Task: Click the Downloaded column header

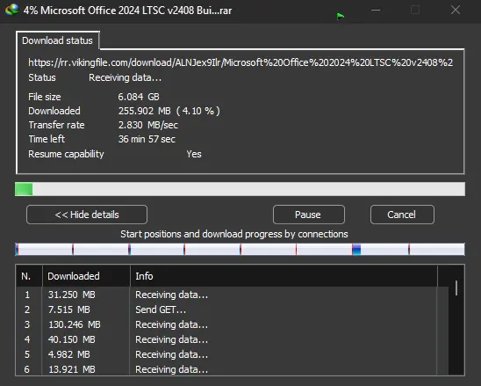Action: point(86,276)
